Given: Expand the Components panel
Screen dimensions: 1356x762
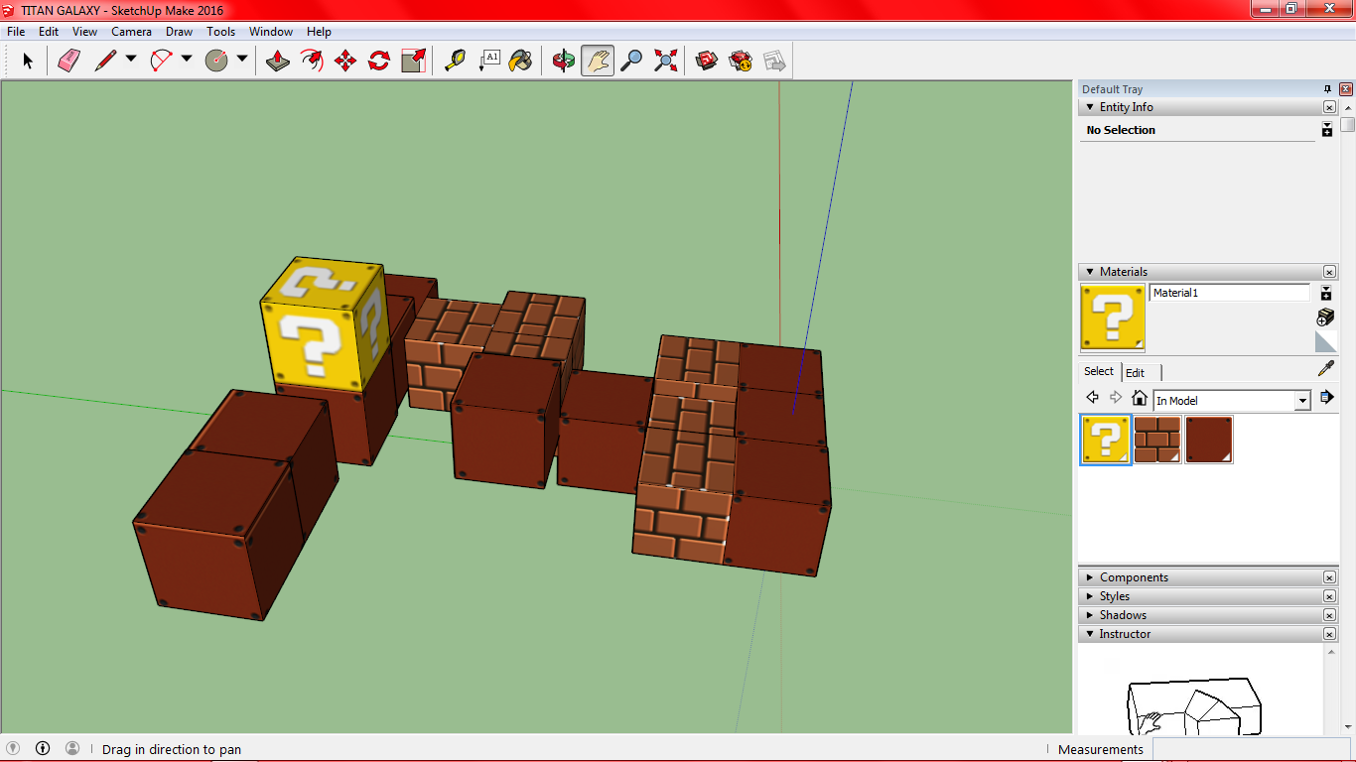Looking at the screenshot, I should coord(1089,577).
